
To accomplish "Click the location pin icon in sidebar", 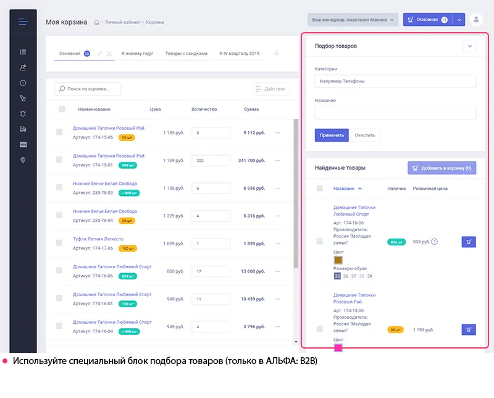I will pyautogui.click(x=23, y=160).
